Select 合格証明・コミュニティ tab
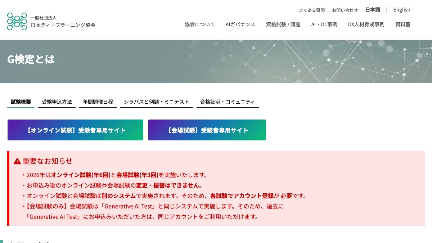 228,102
